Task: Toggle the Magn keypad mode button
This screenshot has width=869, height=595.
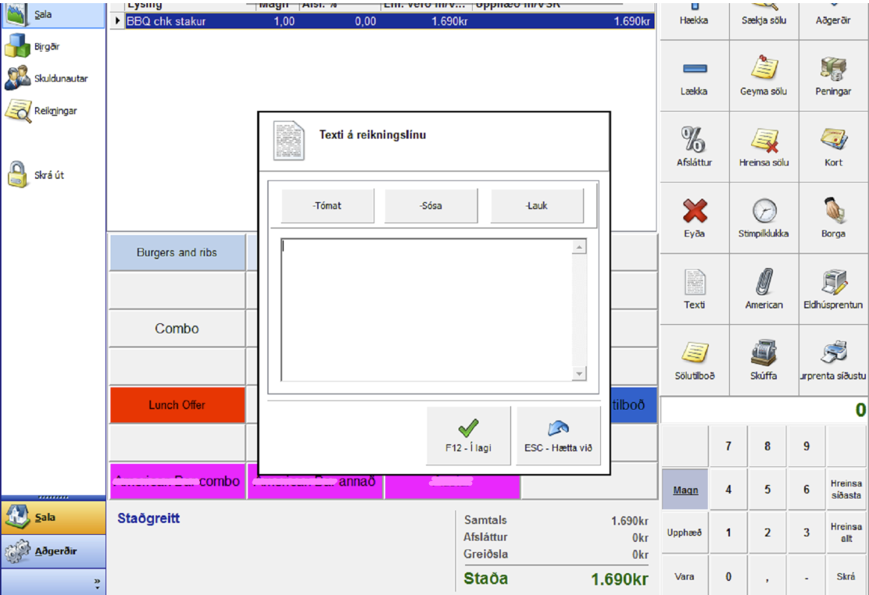Action: point(685,490)
